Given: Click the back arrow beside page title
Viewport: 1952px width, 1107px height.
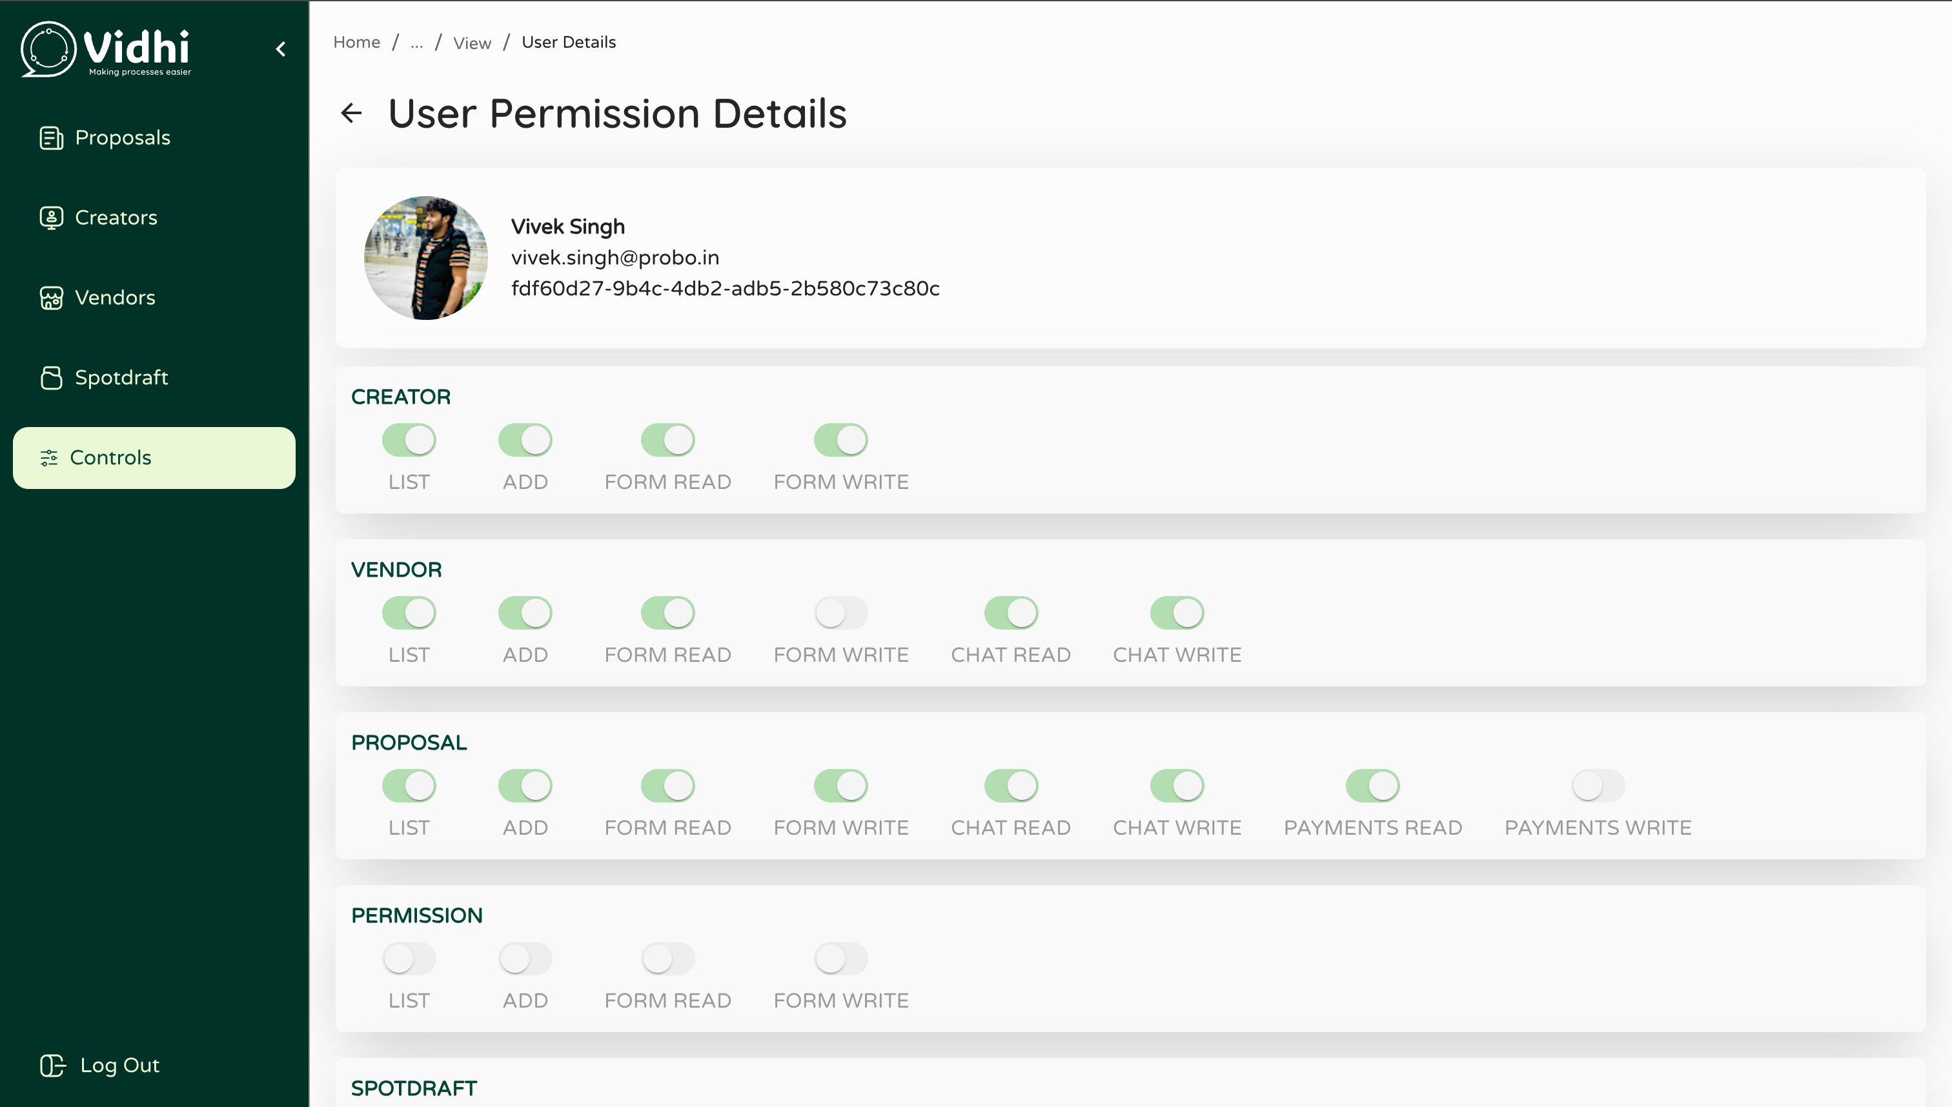Looking at the screenshot, I should pos(351,114).
